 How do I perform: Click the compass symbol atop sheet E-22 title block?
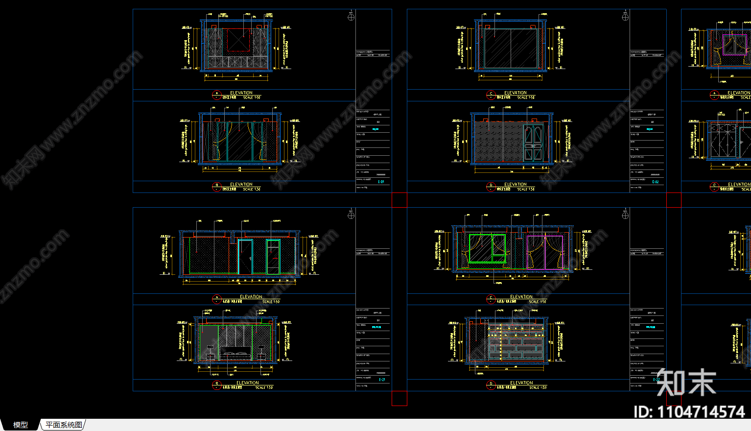click(x=625, y=215)
